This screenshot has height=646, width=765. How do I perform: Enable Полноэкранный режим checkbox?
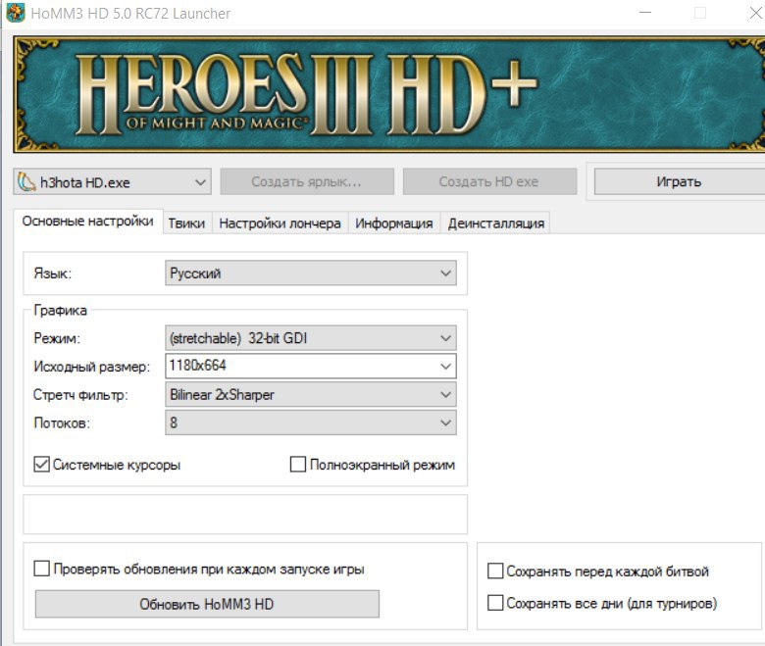tap(297, 464)
